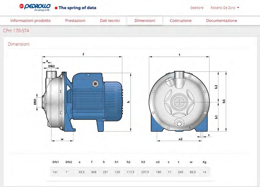The height and width of the screenshot is (187, 260).
Task: Click the DN1 column header
Action: (56, 162)
